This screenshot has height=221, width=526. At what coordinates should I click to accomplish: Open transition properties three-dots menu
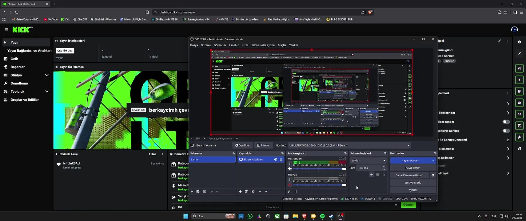(384, 174)
